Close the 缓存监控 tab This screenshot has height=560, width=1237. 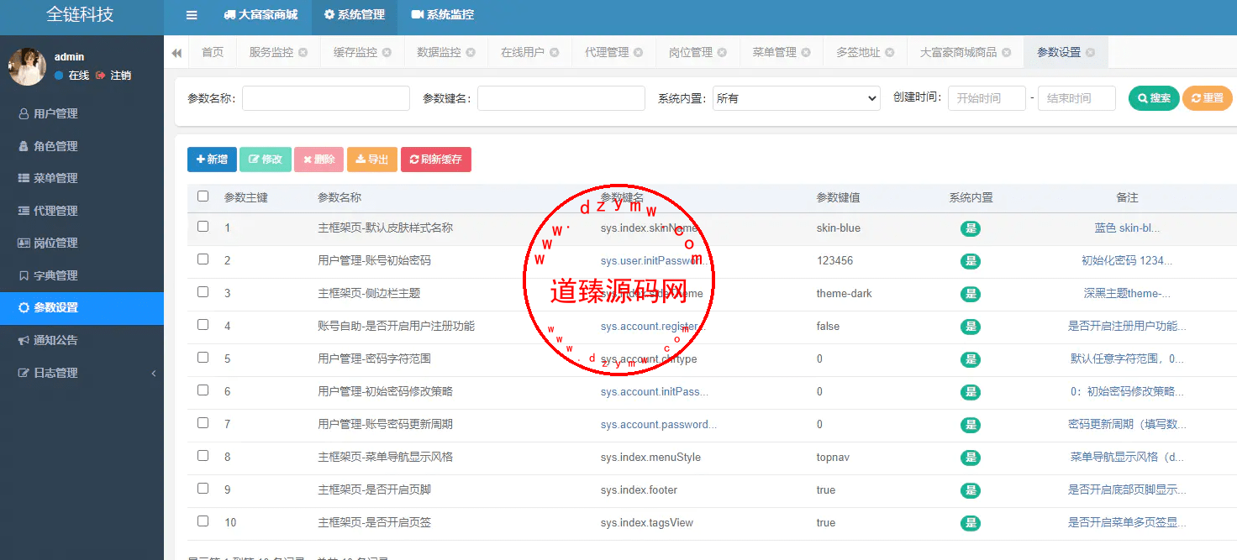[x=387, y=52]
